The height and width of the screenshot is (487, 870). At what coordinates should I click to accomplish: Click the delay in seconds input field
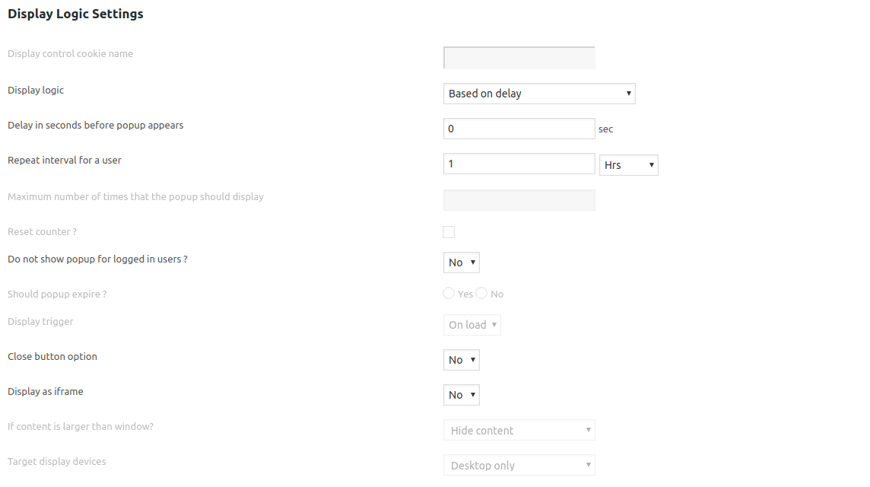(x=519, y=128)
